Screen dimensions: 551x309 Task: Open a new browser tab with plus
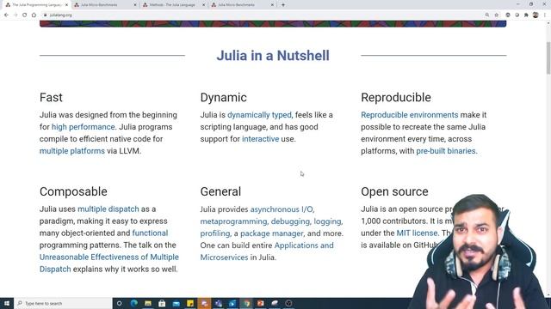283,5
